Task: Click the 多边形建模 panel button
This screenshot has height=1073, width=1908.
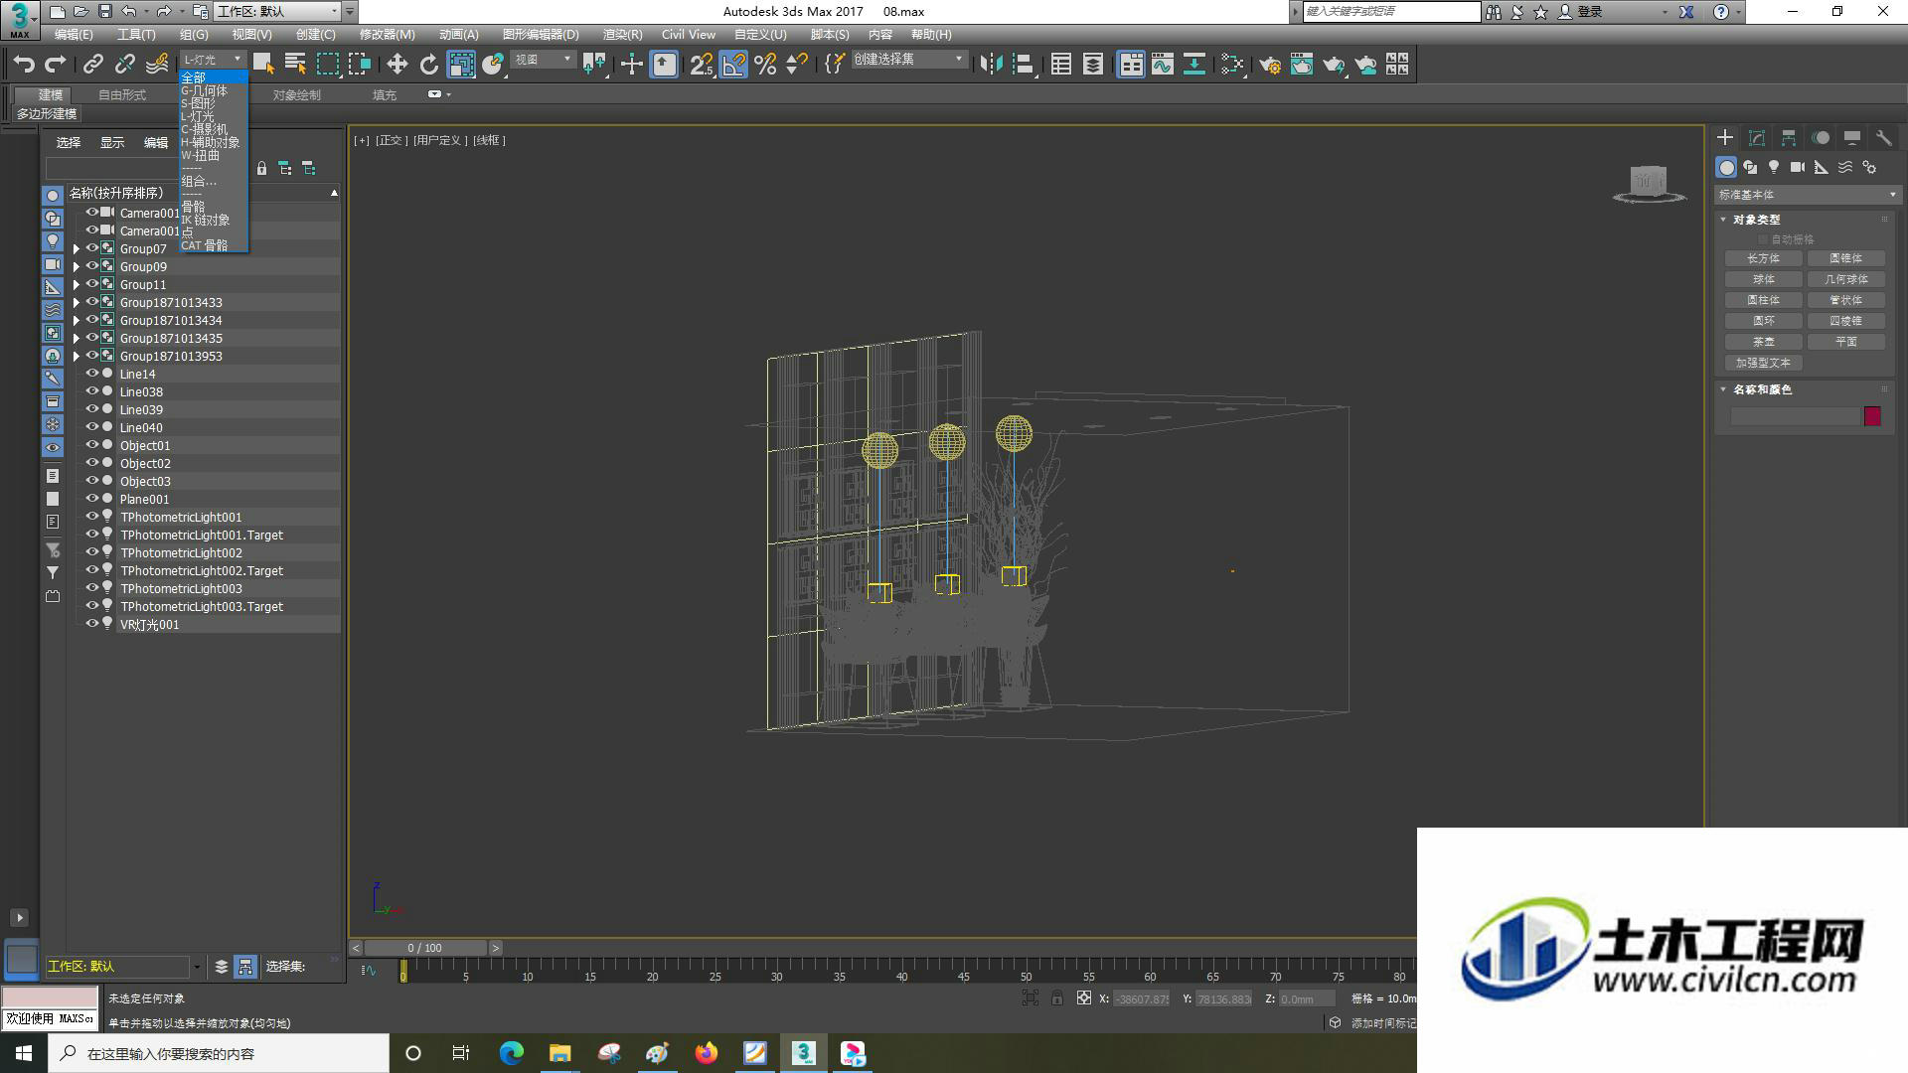Action: coord(47,114)
